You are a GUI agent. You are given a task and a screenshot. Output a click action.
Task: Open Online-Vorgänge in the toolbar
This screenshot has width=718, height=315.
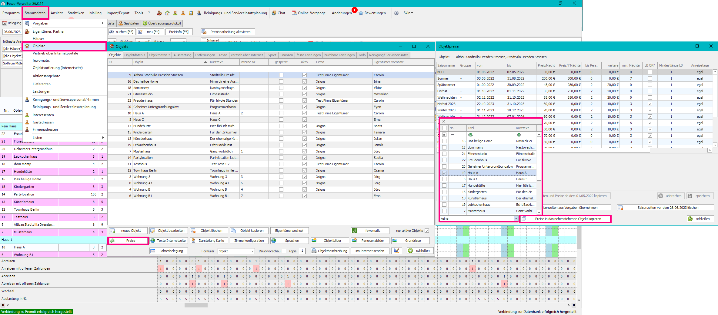[x=309, y=13]
